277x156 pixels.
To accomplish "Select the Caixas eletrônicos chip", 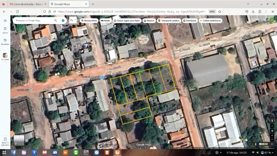I will coord(211,21).
